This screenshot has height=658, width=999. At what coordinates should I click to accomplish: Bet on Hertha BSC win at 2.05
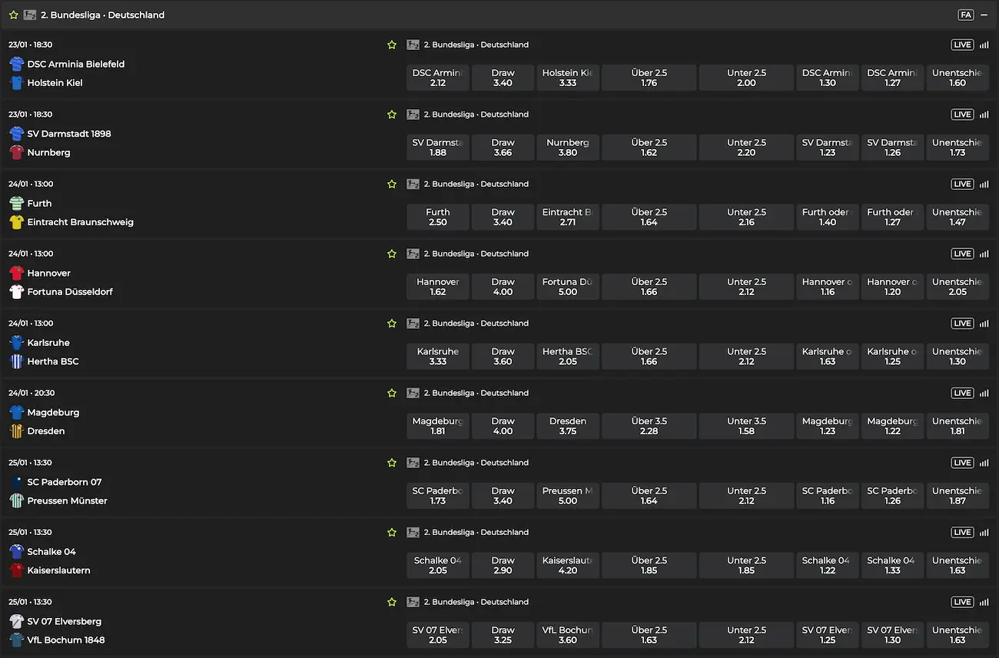click(568, 356)
